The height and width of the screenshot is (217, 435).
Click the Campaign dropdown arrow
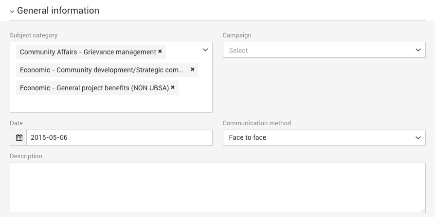coord(418,50)
